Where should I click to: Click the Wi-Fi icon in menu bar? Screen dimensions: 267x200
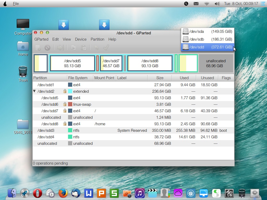(207, 4)
